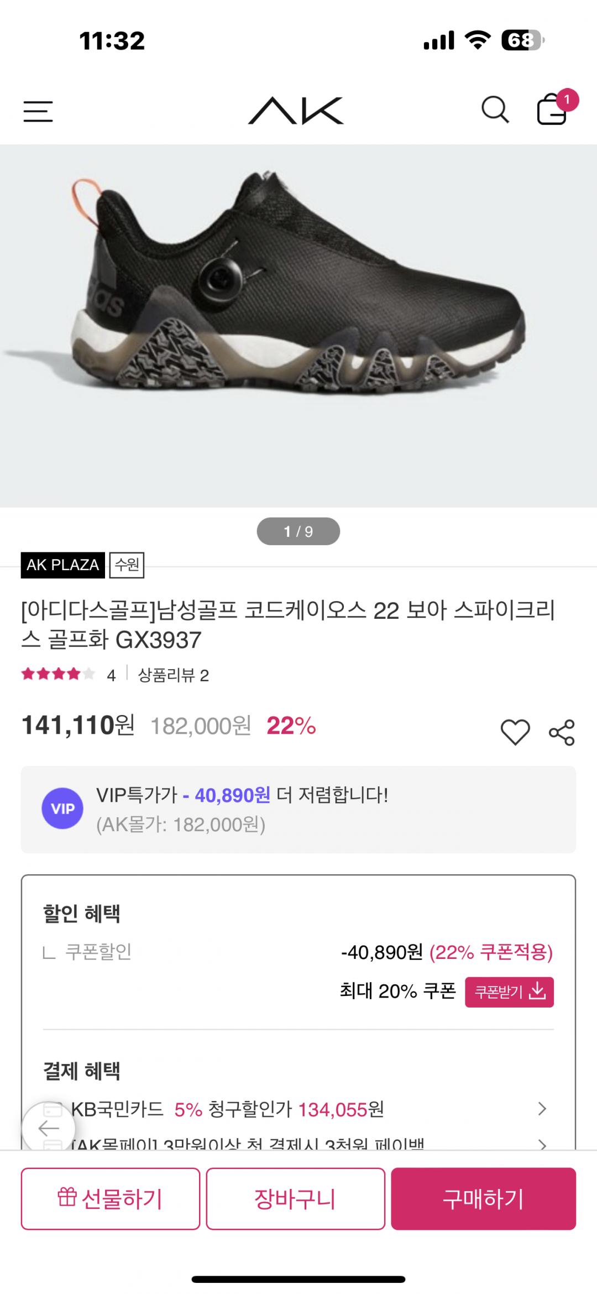
Task: Tap the 수원 store tag
Action: point(127,565)
